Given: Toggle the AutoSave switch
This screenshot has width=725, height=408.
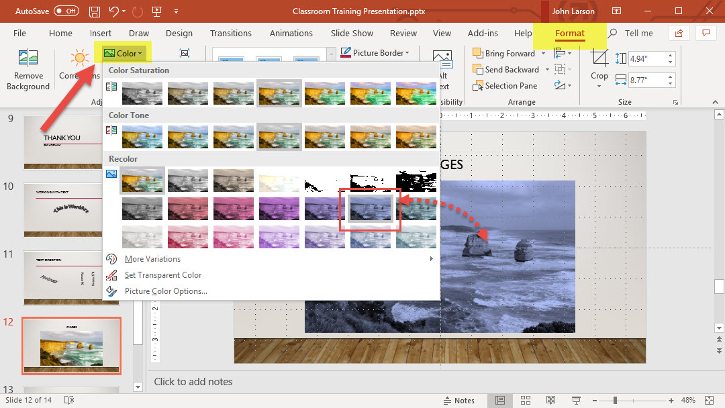Looking at the screenshot, I should tap(66, 11).
